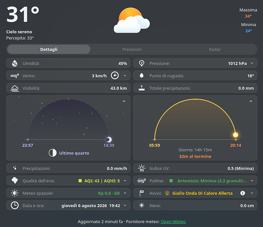The image size is (263, 227).
Task: Collapse the moon arc panel
Action: pyautogui.click(x=124, y=101)
